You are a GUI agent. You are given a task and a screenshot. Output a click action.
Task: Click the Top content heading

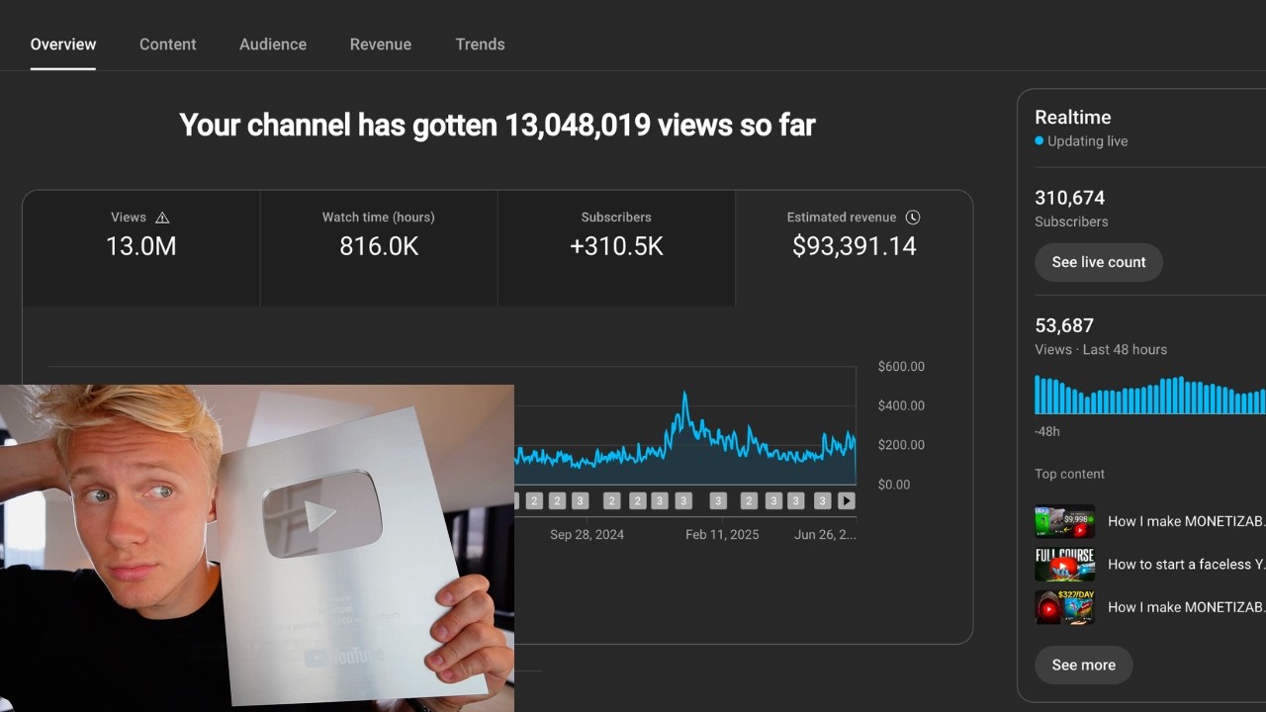coord(1069,474)
